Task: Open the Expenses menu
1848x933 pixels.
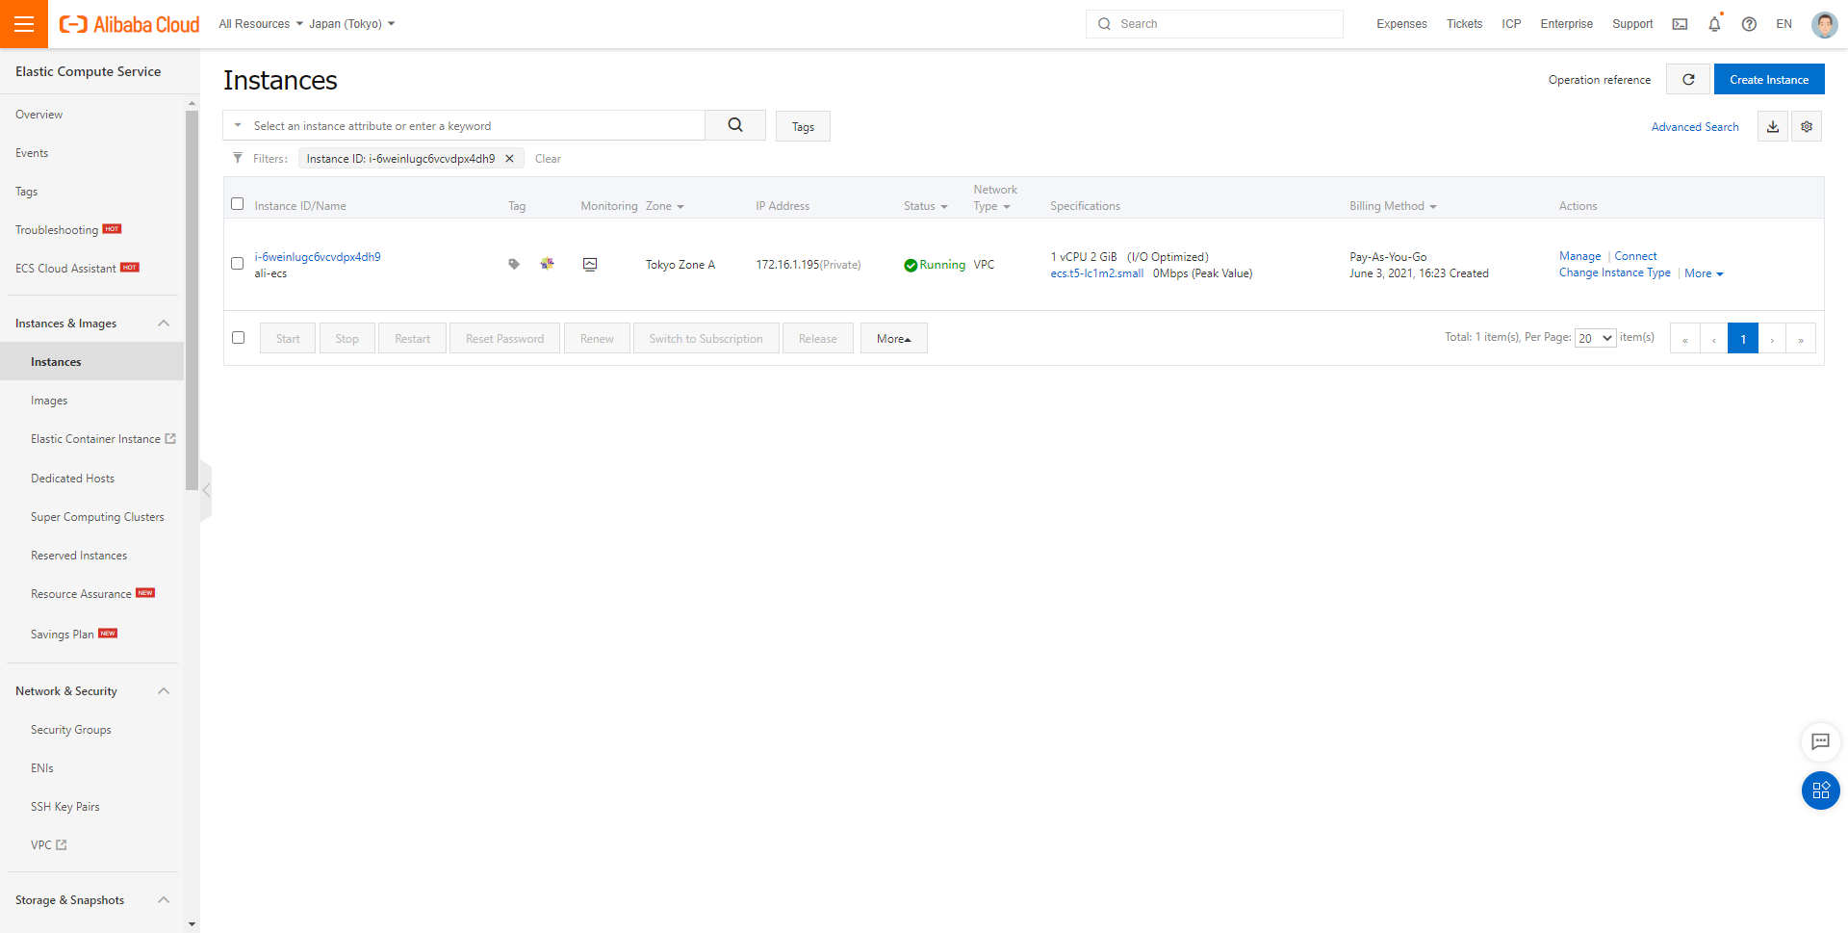Action: tap(1401, 24)
